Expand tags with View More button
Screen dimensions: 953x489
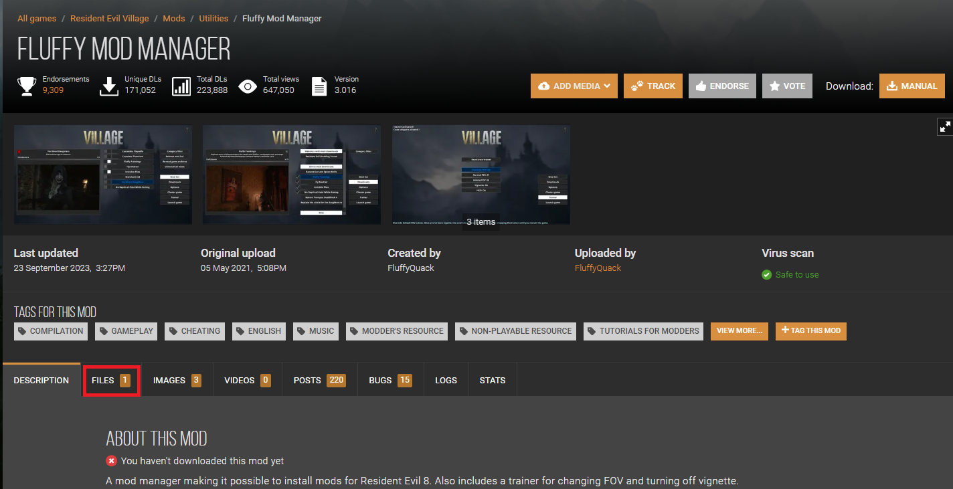click(x=739, y=331)
